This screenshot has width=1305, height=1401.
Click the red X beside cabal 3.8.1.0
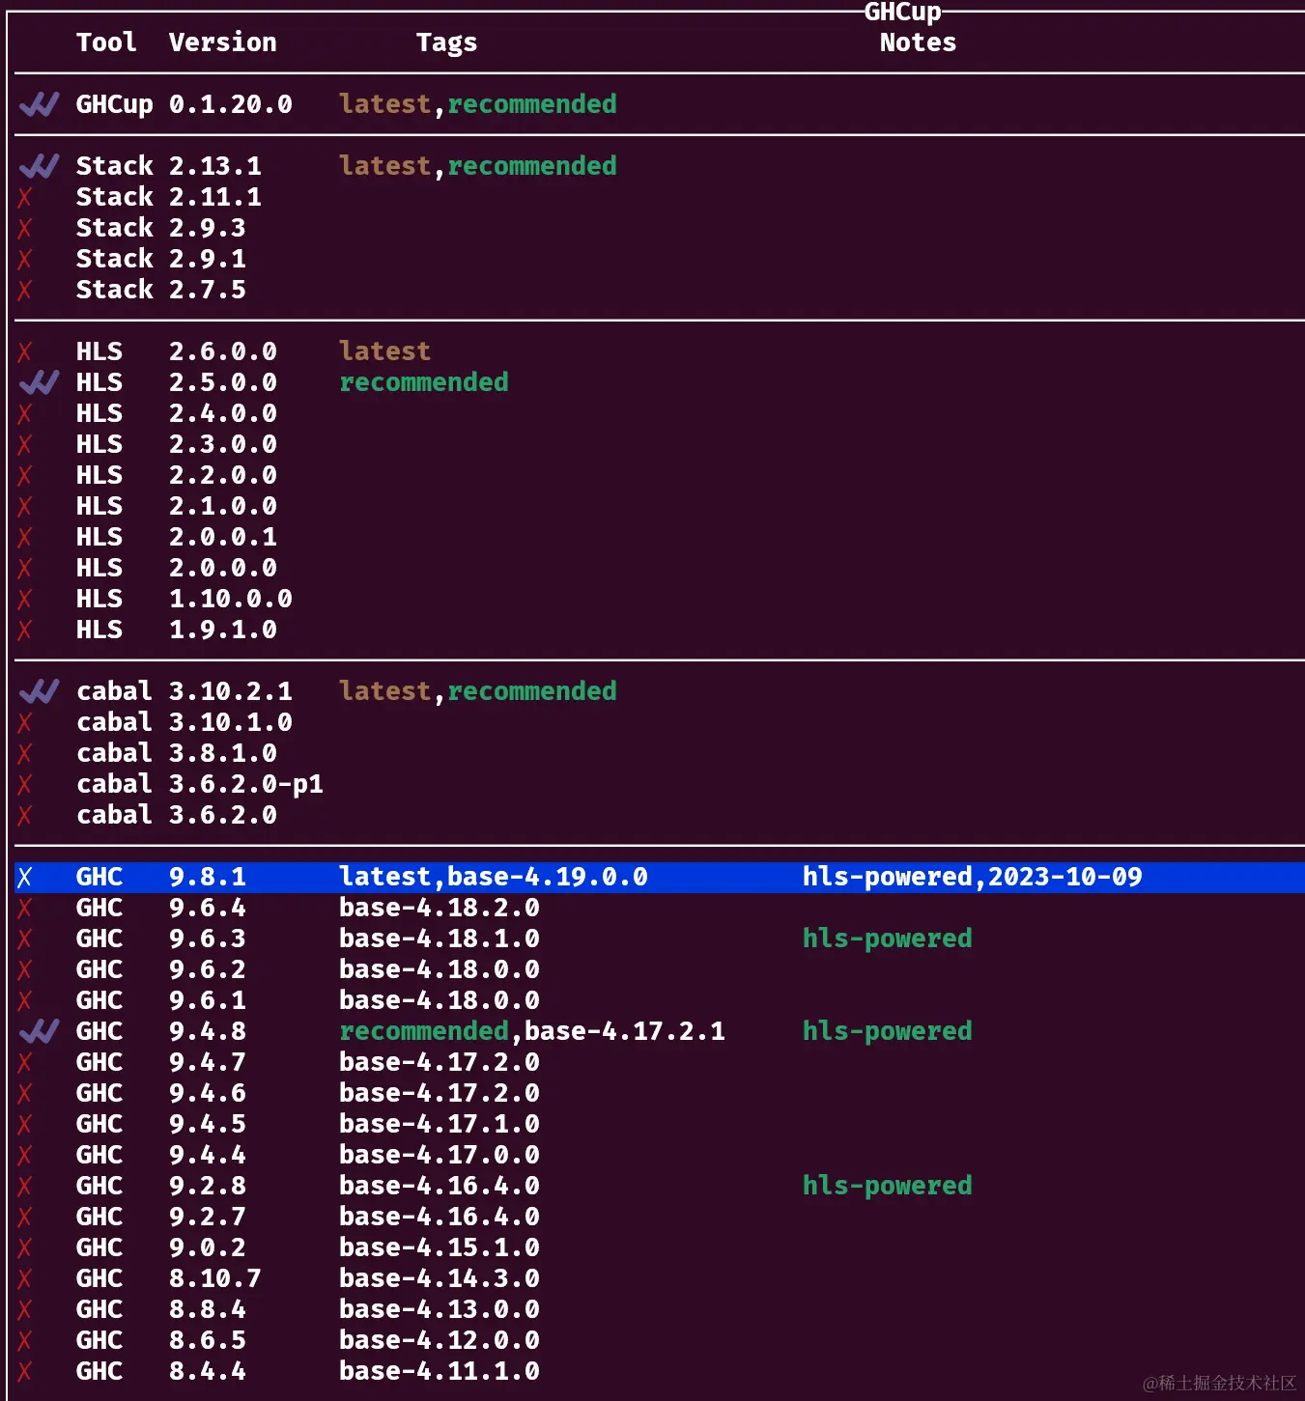pos(25,753)
